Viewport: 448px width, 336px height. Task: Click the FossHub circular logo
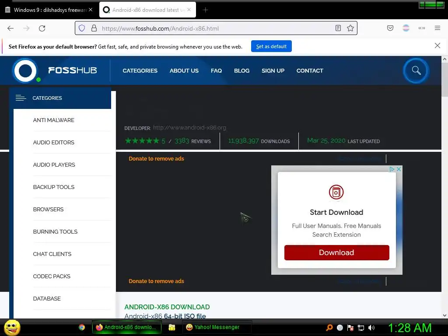click(25, 70)
